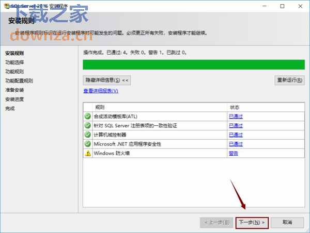Select the Windows 防火墙 rule text
The height and width of the screenshot is (233, 310).
coord(112,153)
